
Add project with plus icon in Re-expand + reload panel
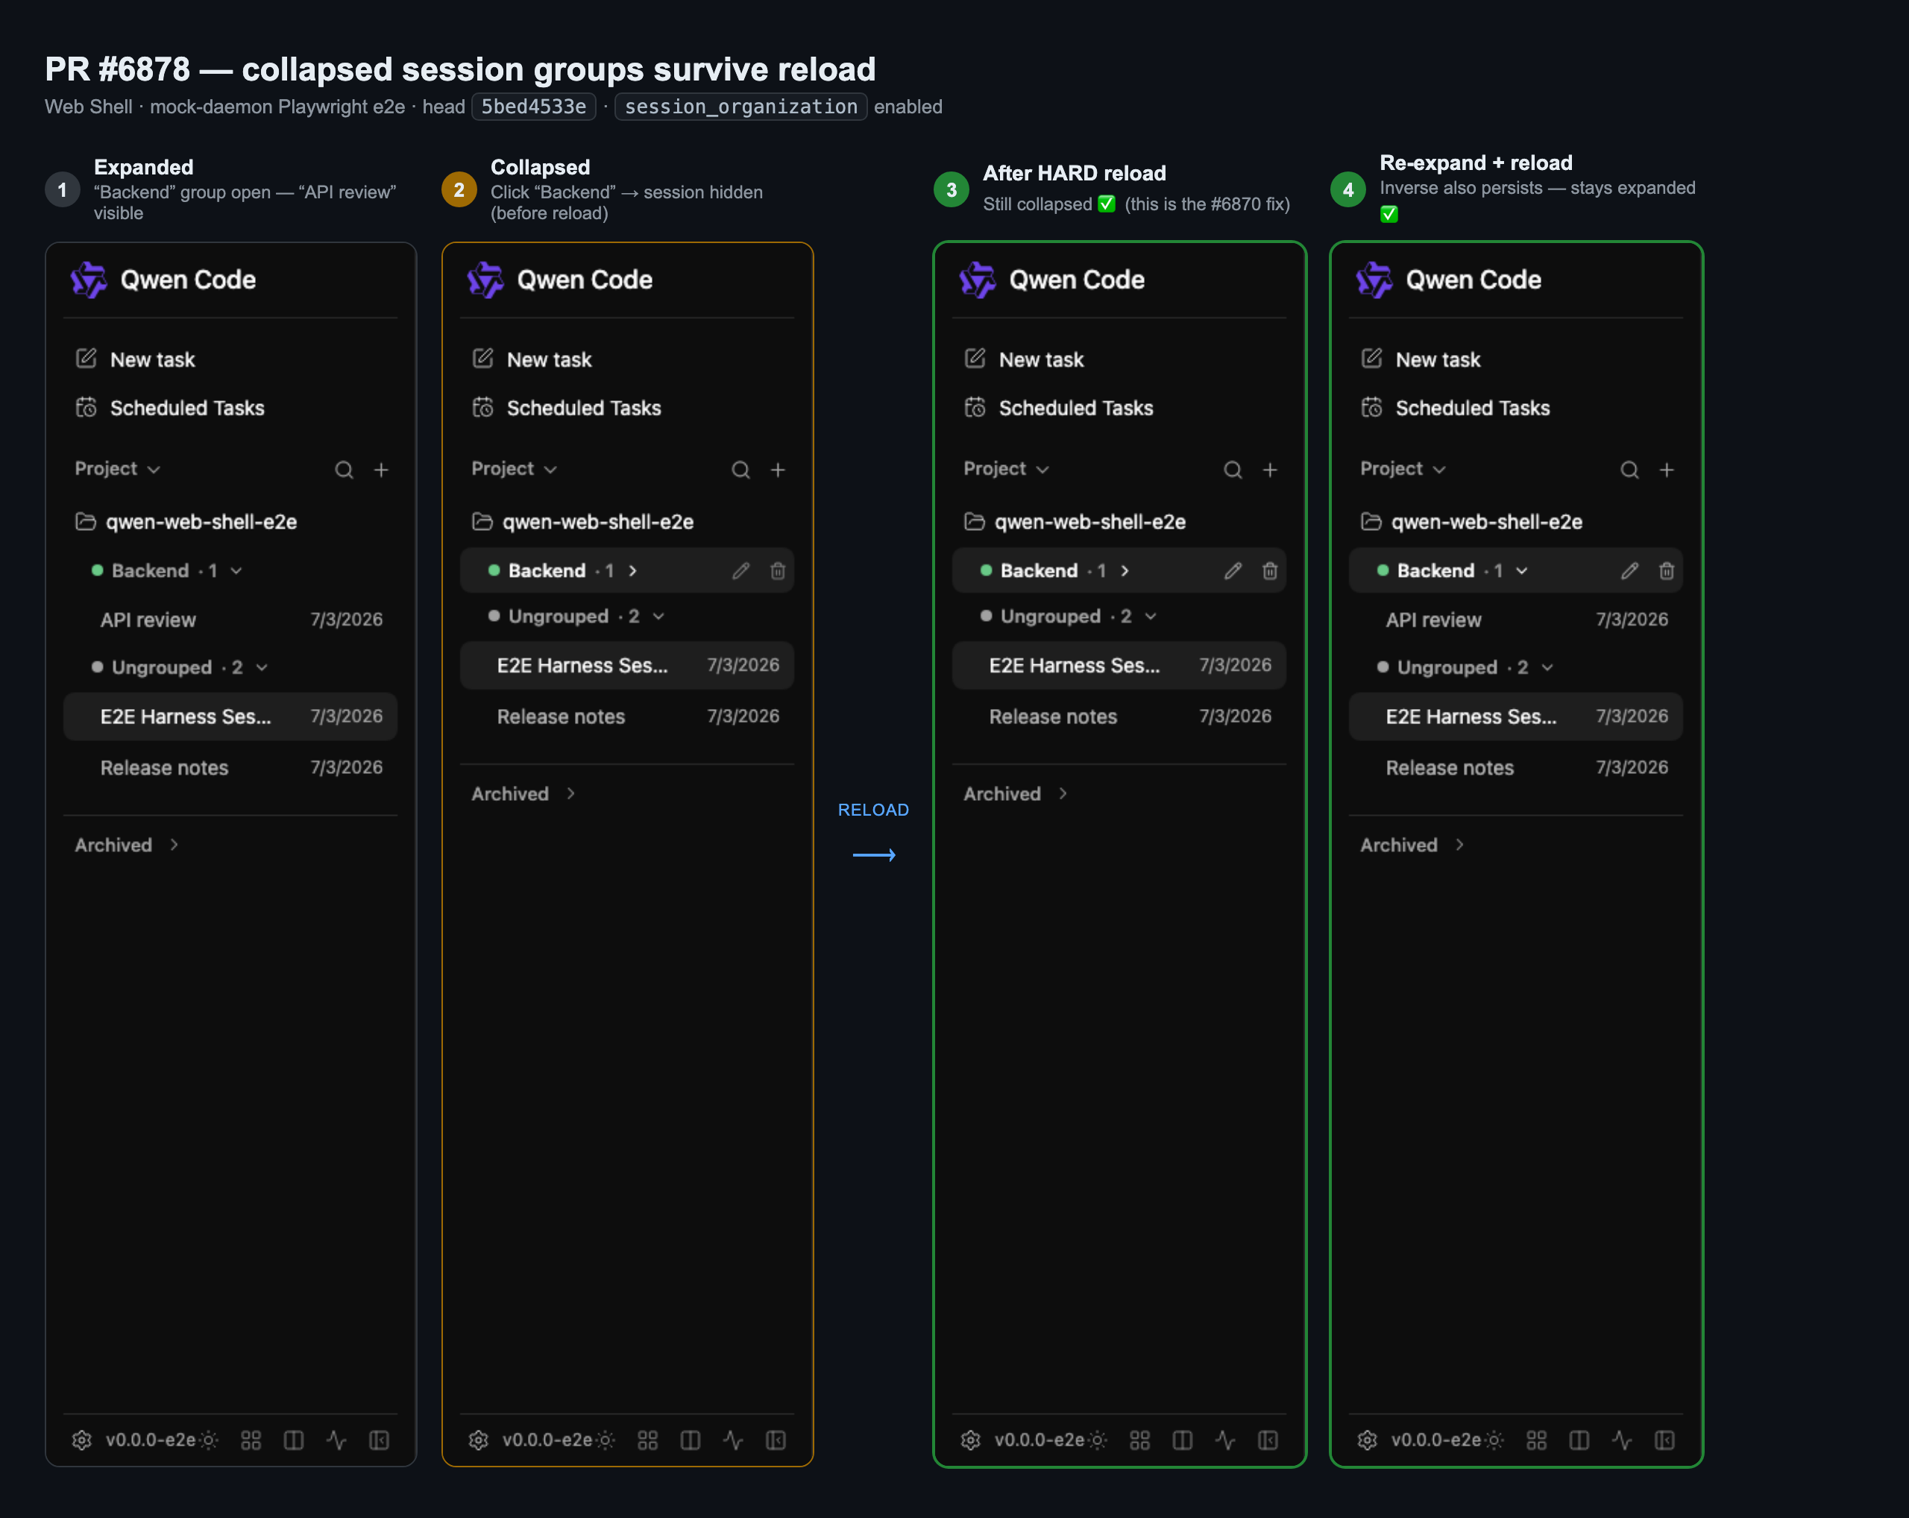[1667, 470]
